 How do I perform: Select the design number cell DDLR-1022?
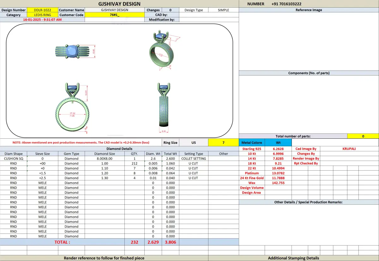(x=43, y=10)
